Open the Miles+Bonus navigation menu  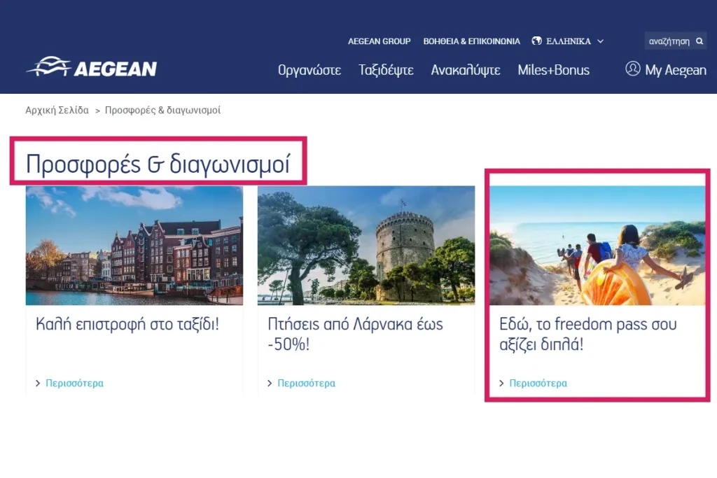pos(553,70)
